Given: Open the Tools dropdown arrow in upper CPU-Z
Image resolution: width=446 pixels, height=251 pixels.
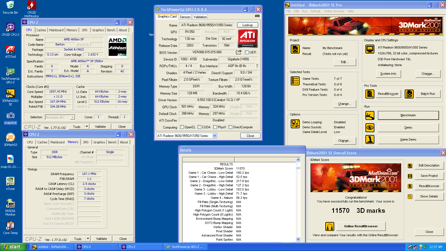Looking at the screenshot, I should click(87, 127).
